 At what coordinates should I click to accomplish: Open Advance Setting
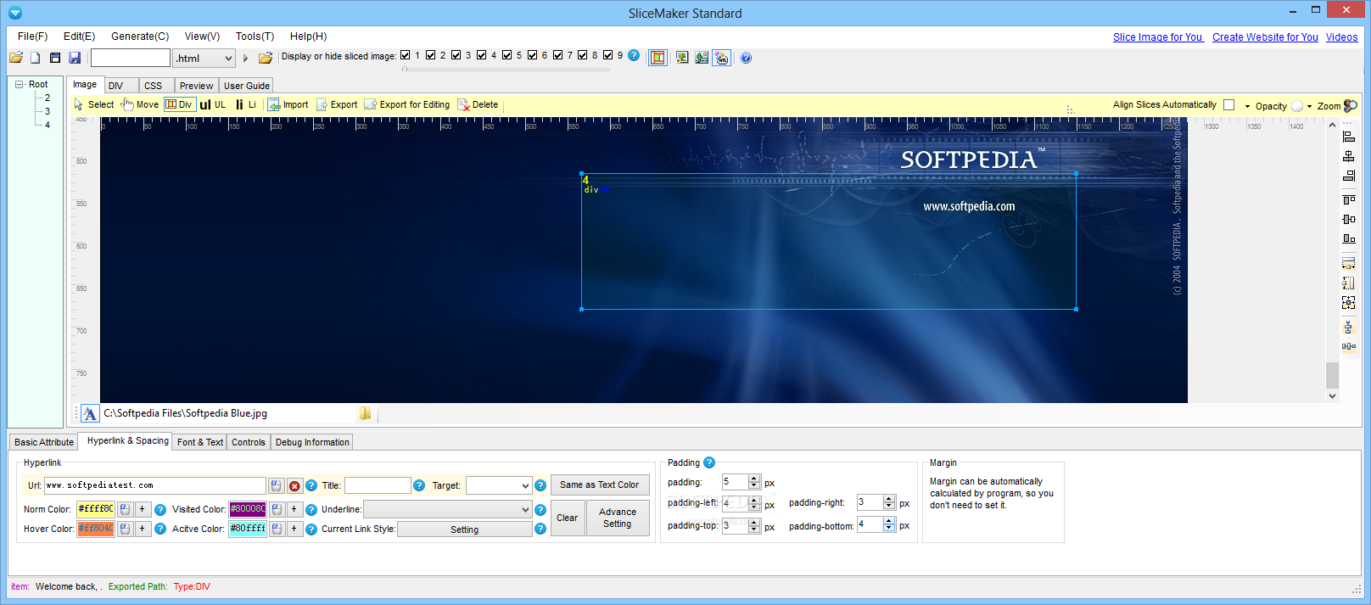pos(618,518)
